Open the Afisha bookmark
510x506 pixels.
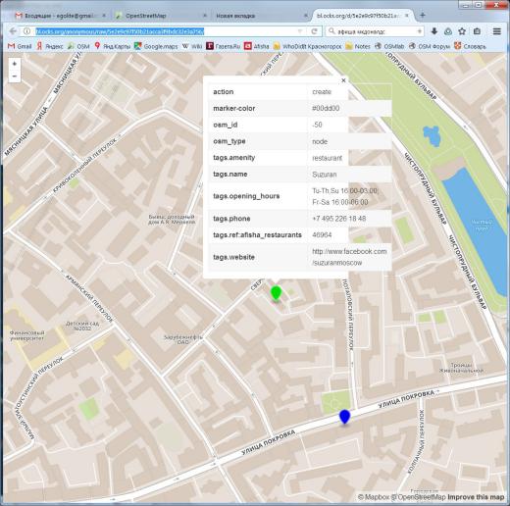[257, 46]
